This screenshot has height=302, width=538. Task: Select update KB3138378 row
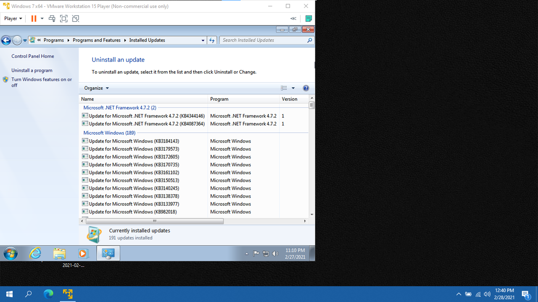coord(194,196)
